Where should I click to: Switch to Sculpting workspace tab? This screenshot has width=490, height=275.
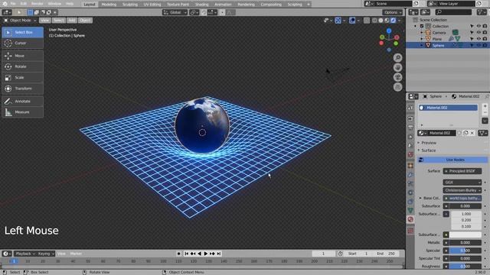coord(129,5)
